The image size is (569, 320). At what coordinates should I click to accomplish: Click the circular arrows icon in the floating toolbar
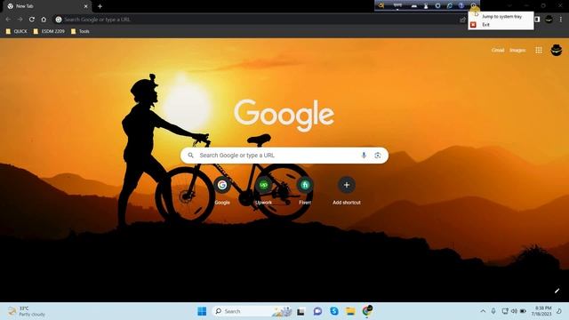point(449,5)
